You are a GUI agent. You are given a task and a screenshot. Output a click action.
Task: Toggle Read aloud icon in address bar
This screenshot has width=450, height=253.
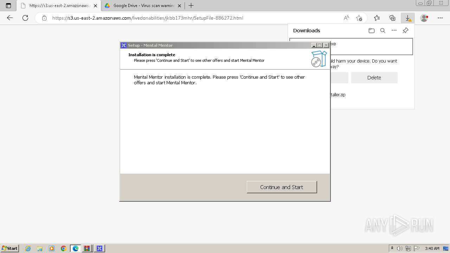346,18
